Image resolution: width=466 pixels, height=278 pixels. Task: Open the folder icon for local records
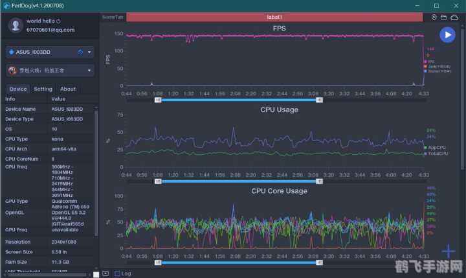[x=443, y=17]
